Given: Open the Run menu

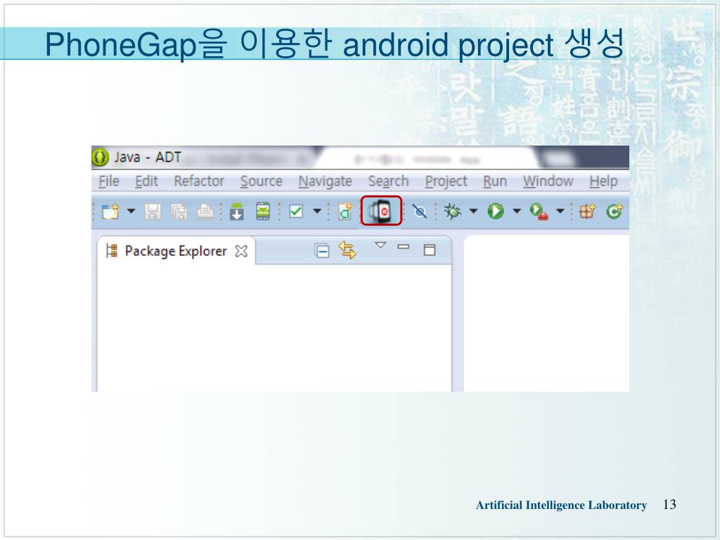Looking at the screenshot, I should coord(495,181).
